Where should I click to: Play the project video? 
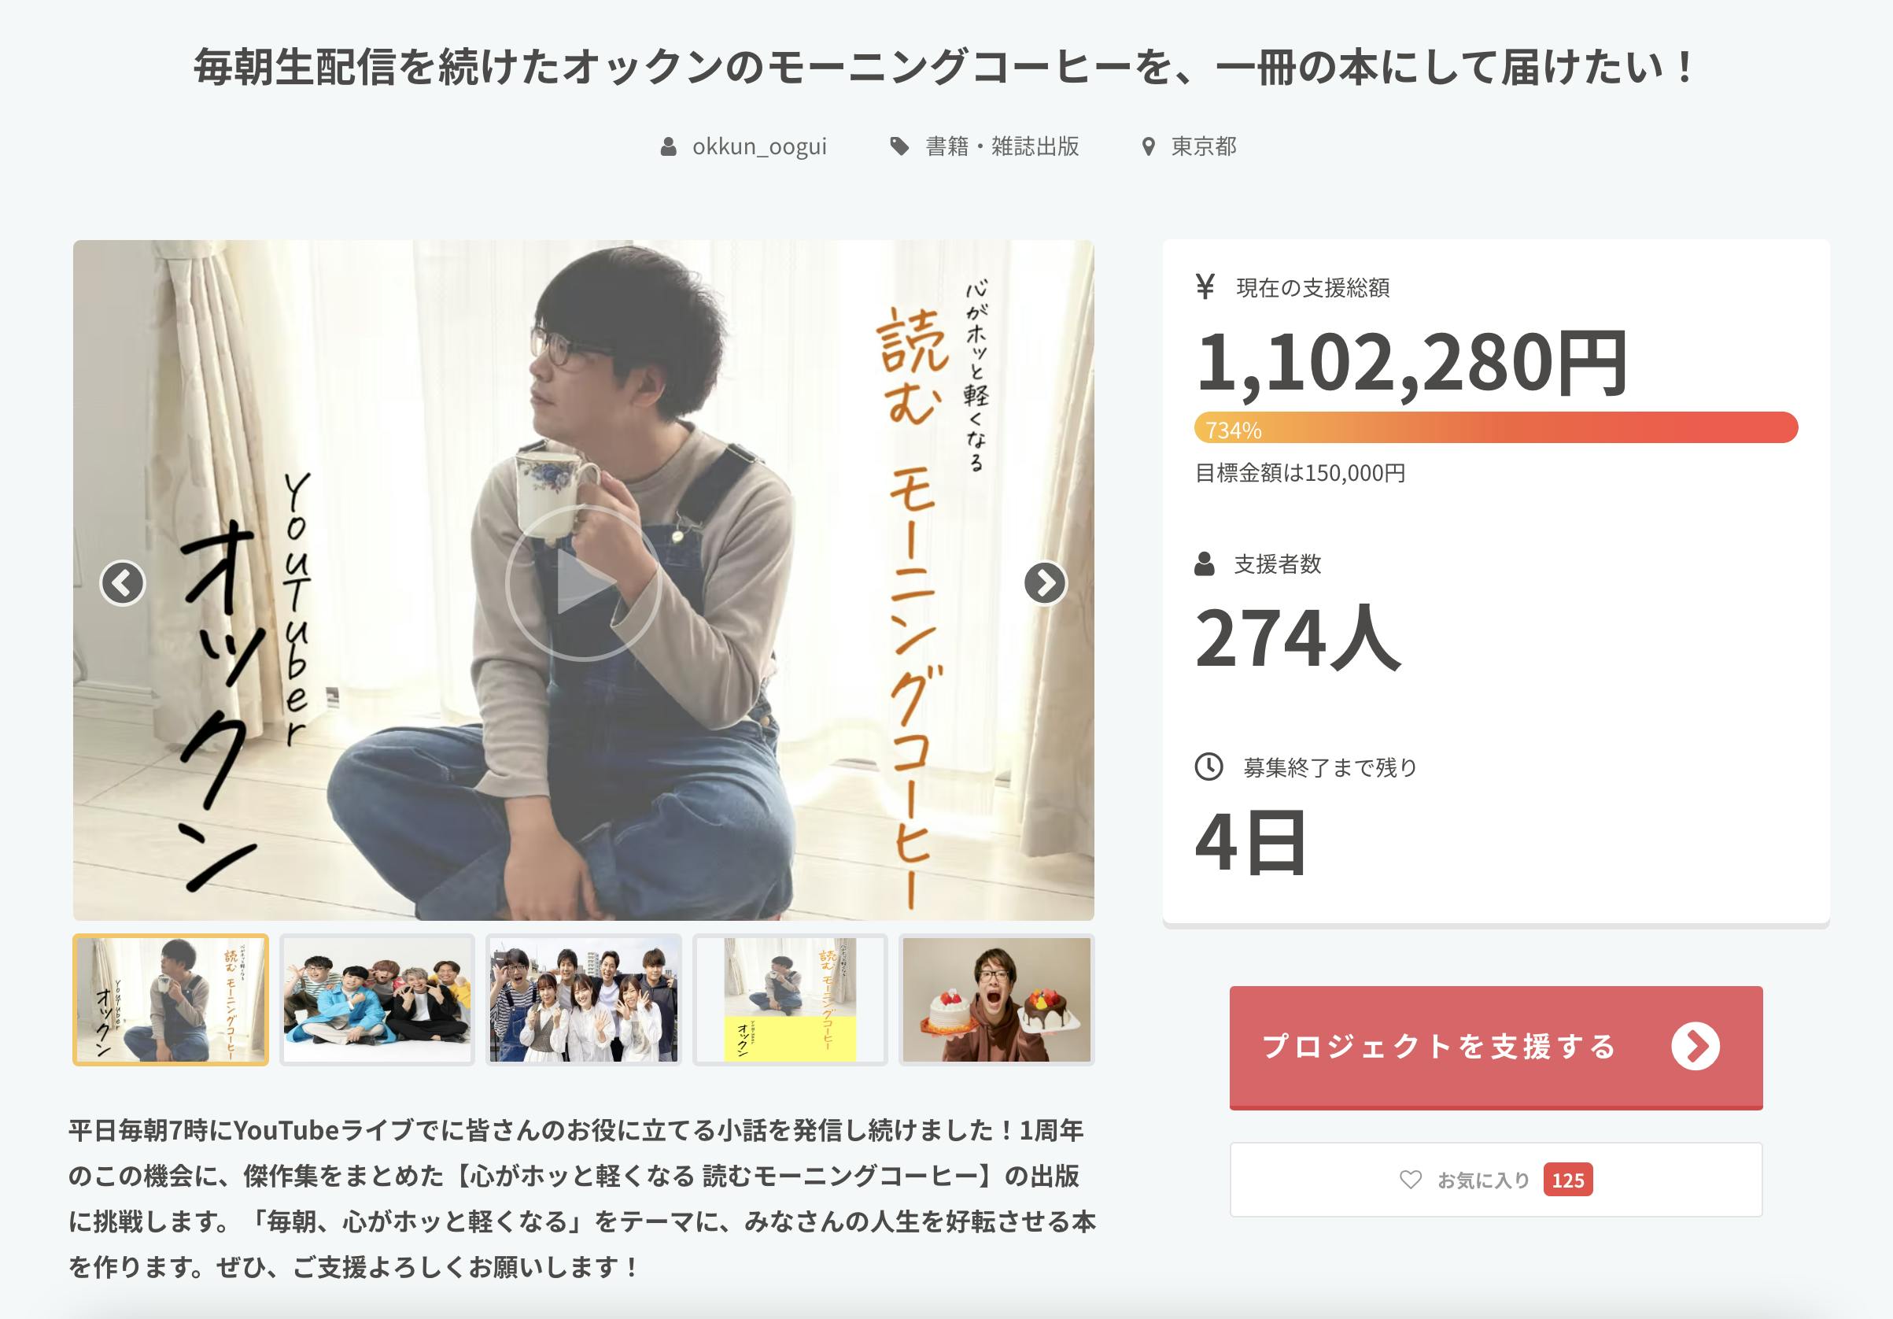[583, 582]
